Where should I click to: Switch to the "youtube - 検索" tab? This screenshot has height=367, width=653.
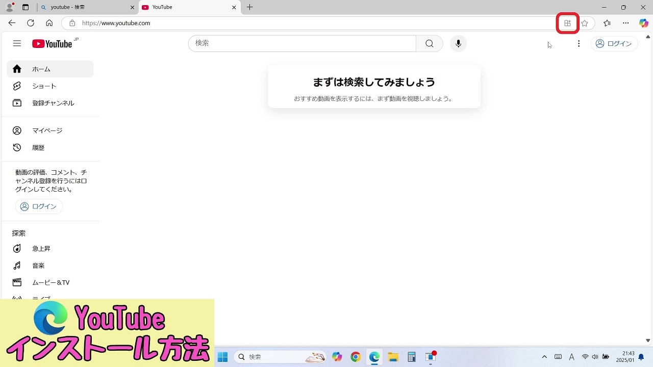click(88, 7)
